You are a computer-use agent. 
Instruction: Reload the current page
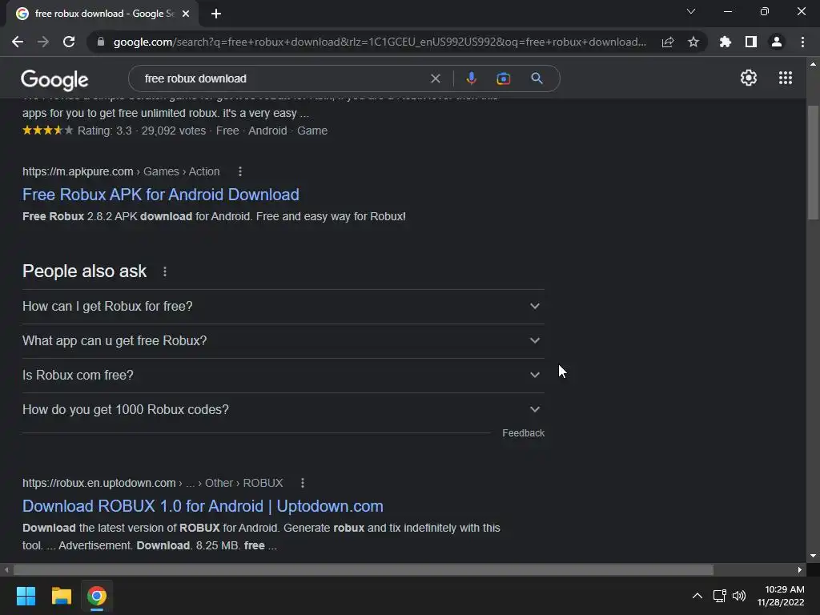click(69, 42)
